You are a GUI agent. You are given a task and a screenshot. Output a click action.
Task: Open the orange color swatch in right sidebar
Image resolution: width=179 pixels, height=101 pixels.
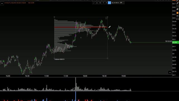(177, 13)
